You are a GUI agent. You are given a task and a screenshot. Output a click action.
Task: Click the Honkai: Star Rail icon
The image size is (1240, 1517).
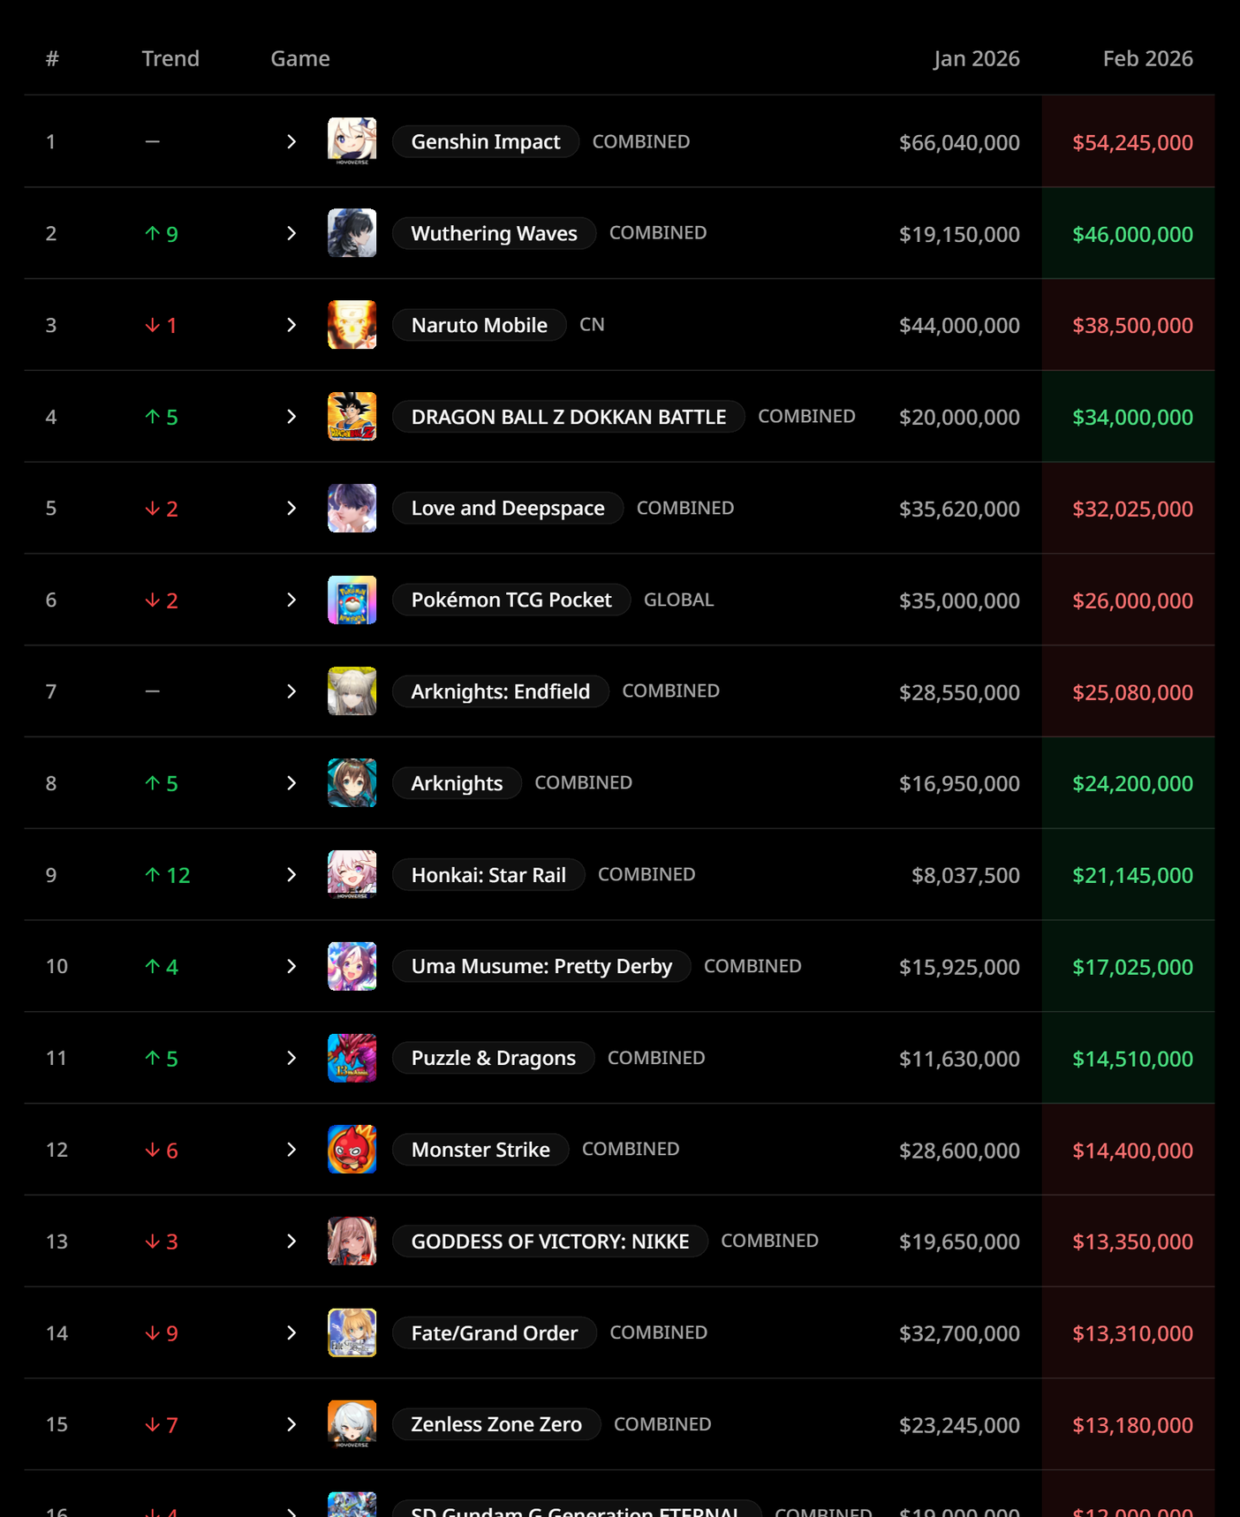[x=352, y=875]
